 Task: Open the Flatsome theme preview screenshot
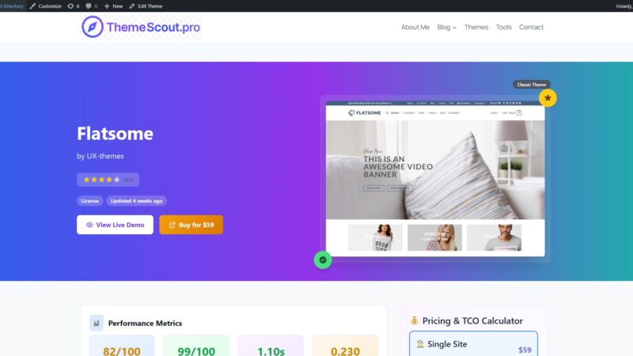(435, 179)
